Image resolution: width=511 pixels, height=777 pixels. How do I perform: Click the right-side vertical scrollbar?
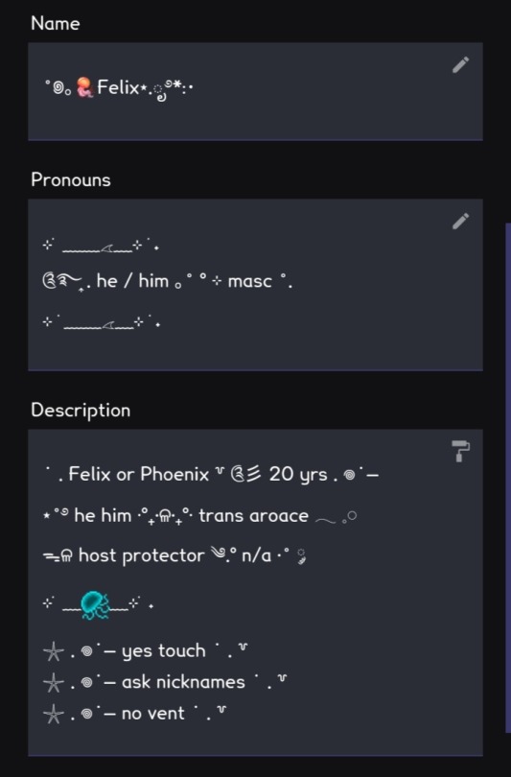click(507, 478)
